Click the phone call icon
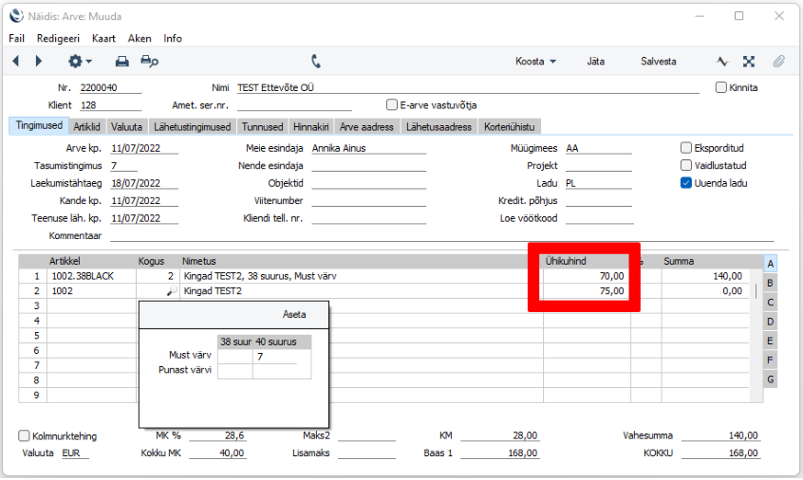 (x=316, y=62)
